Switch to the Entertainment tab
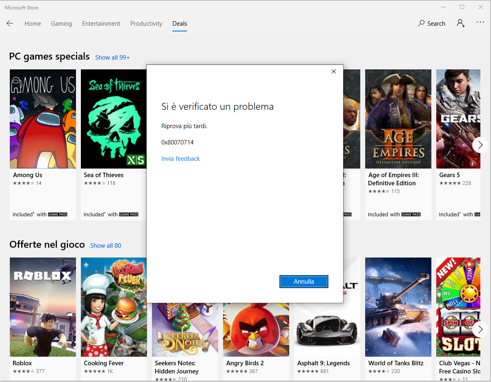The image size is (491, 382). 101,24
